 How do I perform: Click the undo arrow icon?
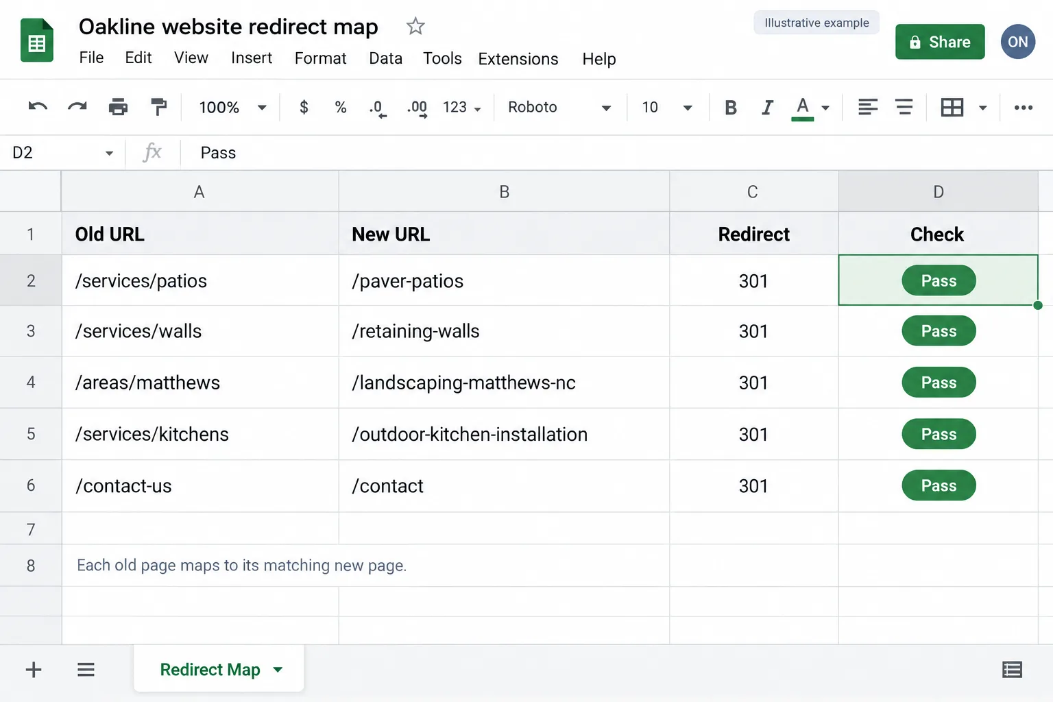point(38,107)
